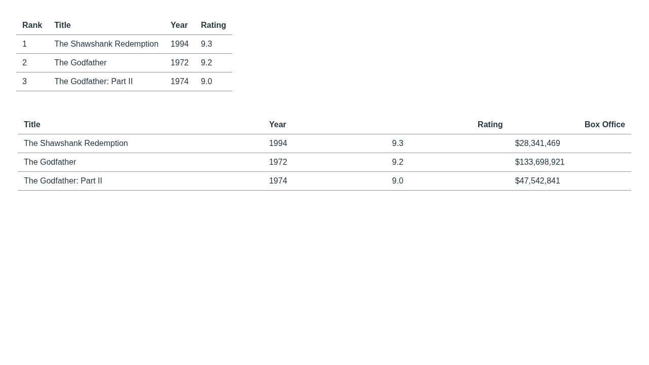This screenshot has height=365, width=649.
Task: Select the Title header in the ranked table
Action: pos(62,25)
